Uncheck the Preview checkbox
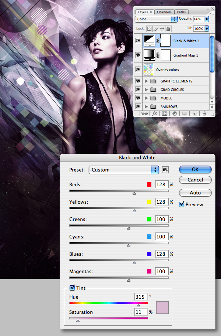 tap(182, 204)
